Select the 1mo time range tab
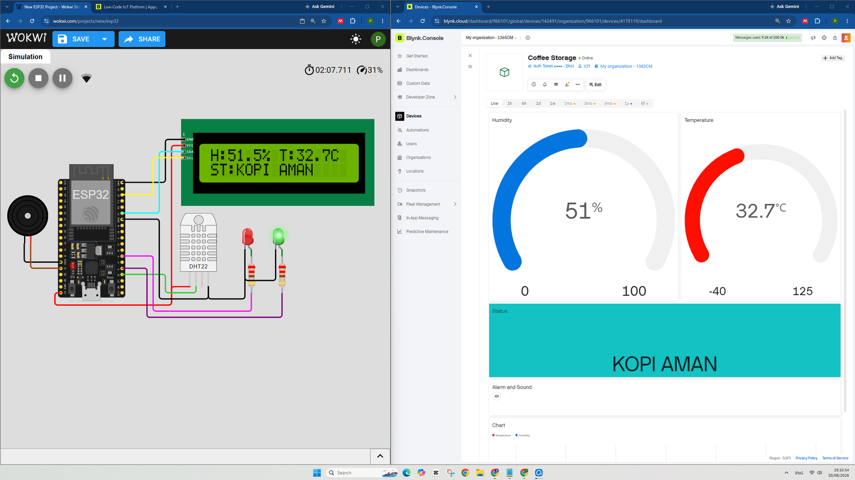 point(570,104)
